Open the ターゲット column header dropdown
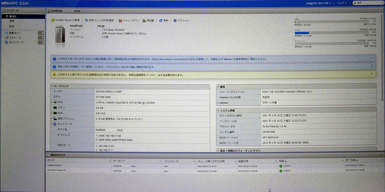The image size is (385, 192). point(160,161)
